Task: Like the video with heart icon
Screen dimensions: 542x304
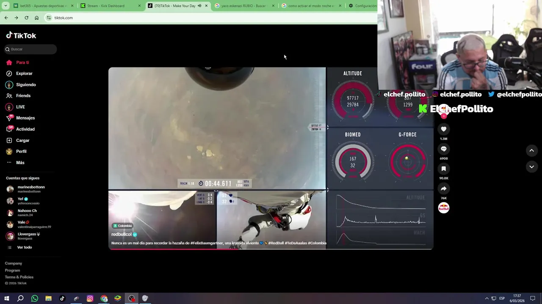Action: (443, 129)
